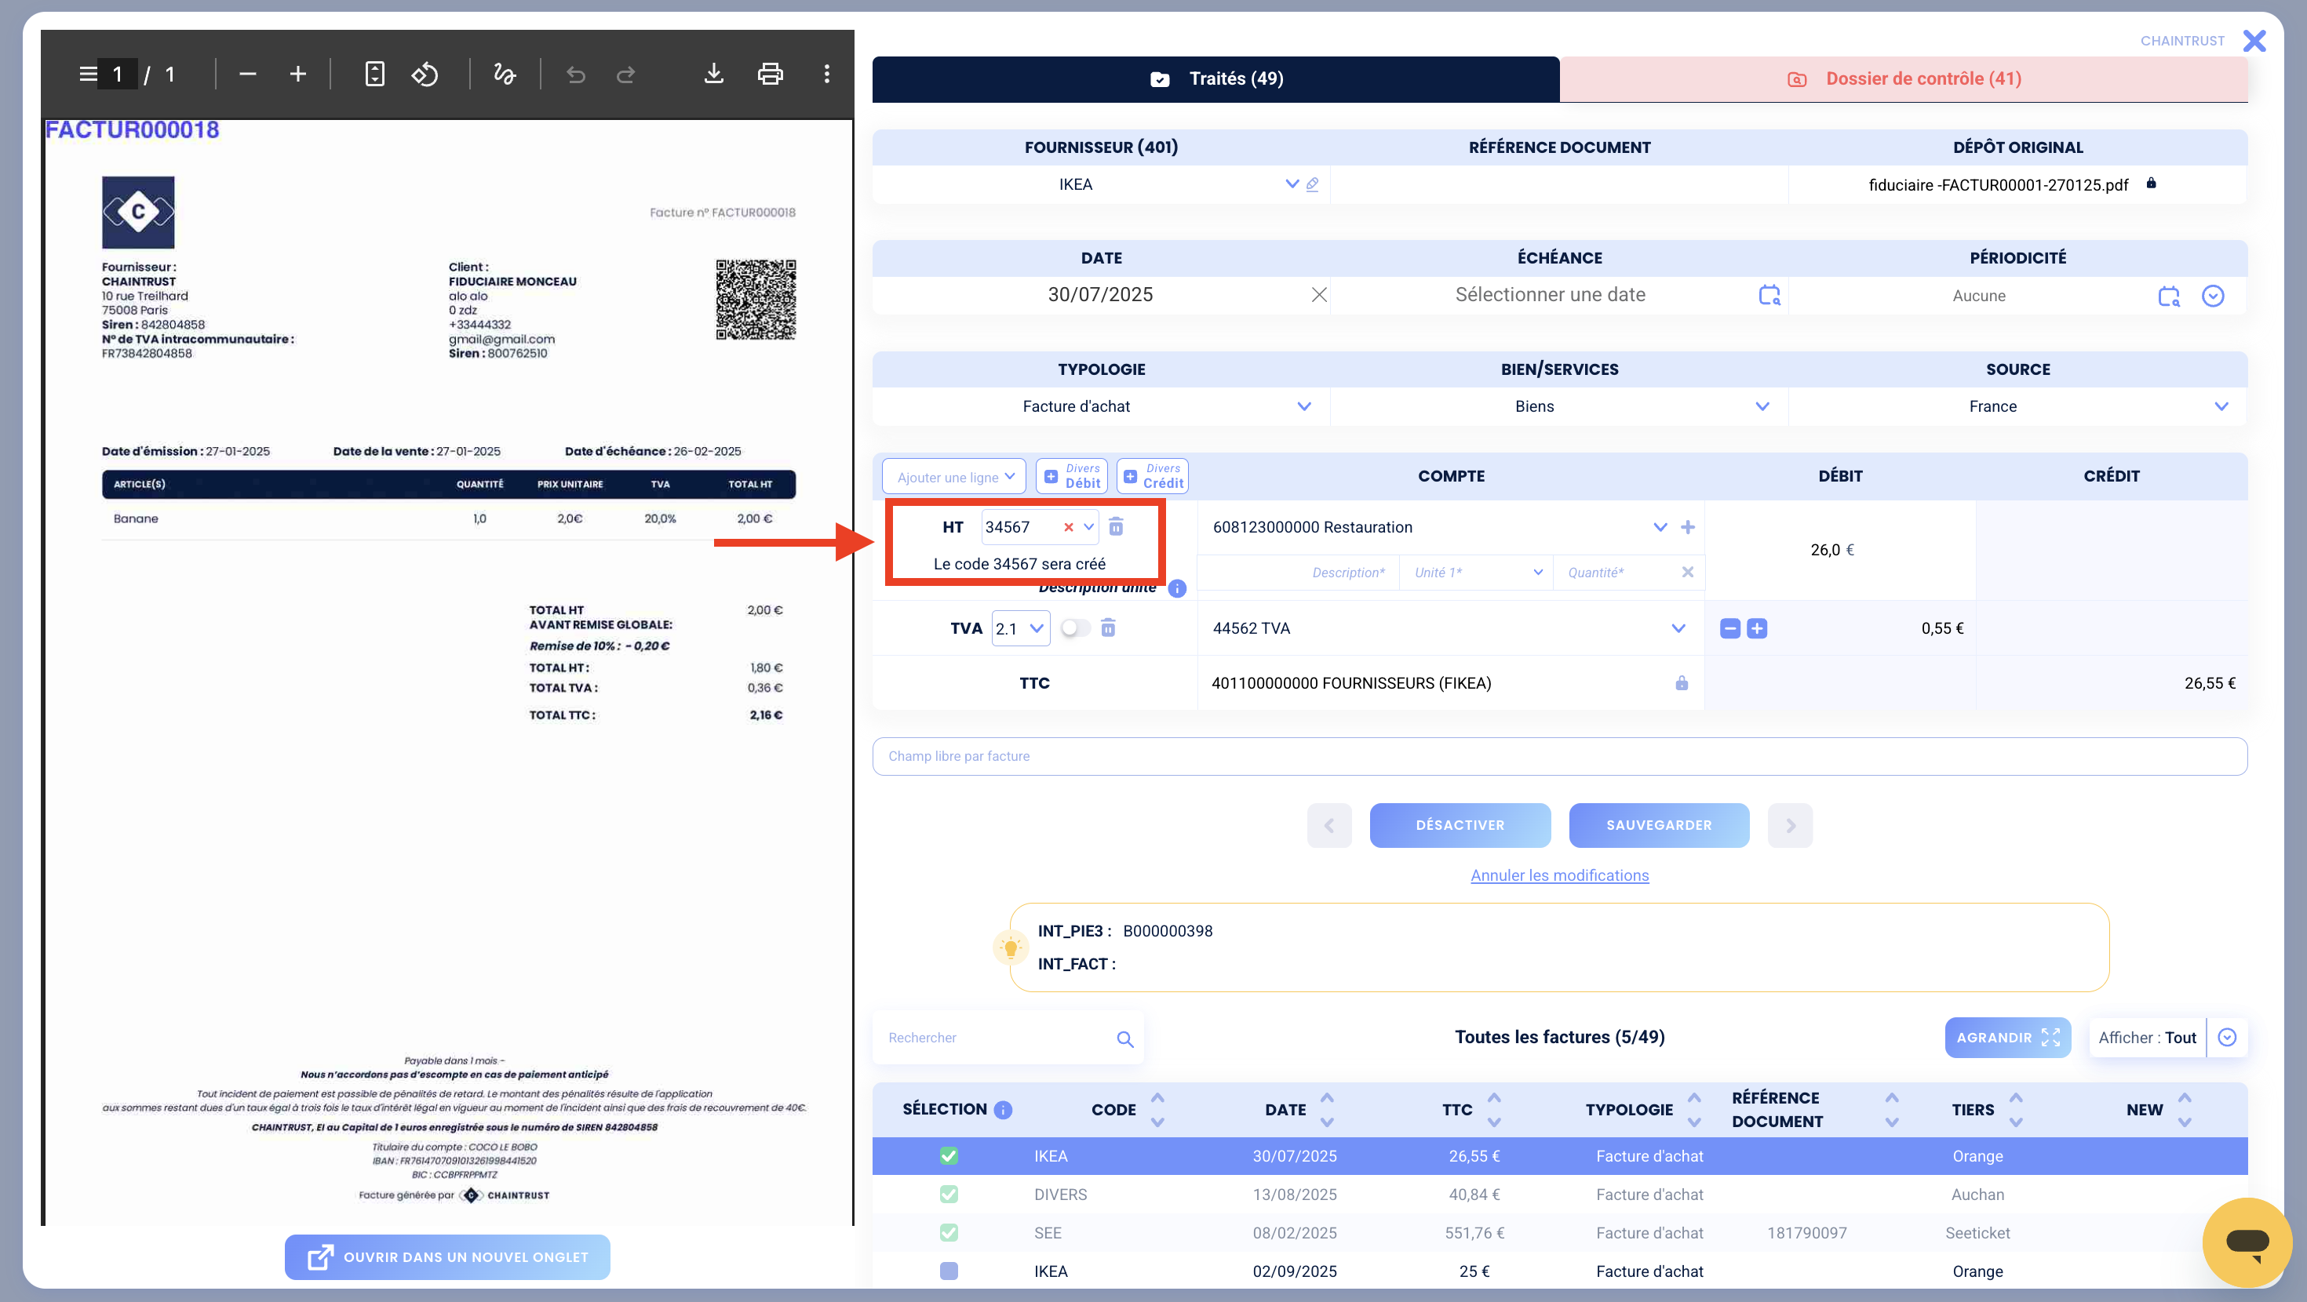Add account with plus next to Restauration
This screenshot has height=1302, width=2307.
click(x=1687, y=527)
